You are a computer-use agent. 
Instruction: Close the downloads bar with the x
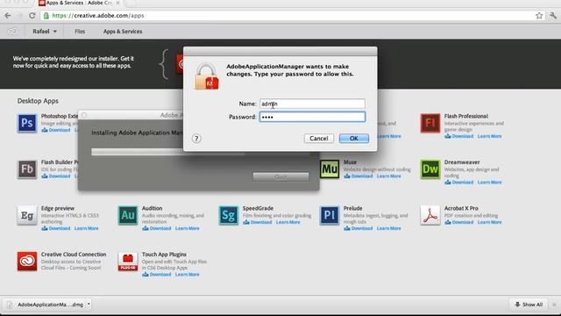point(554,305)
